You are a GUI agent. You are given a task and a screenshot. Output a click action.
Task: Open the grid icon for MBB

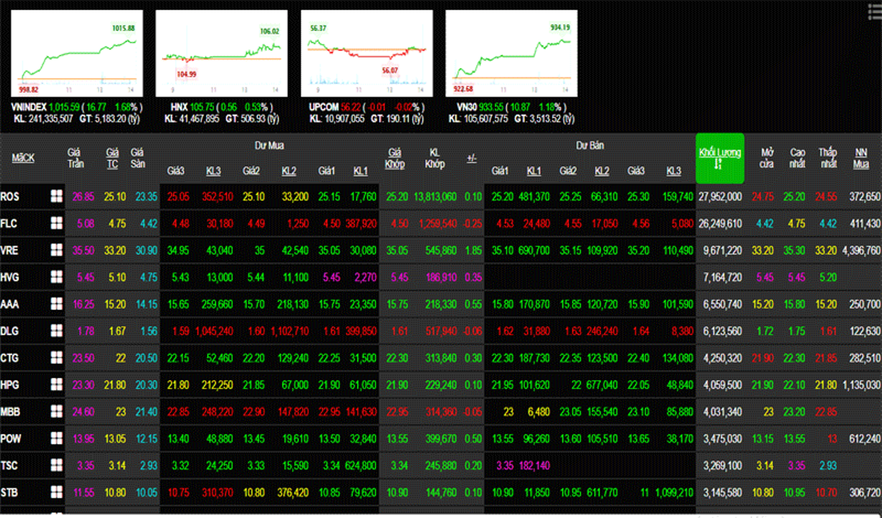coord(57,411)
